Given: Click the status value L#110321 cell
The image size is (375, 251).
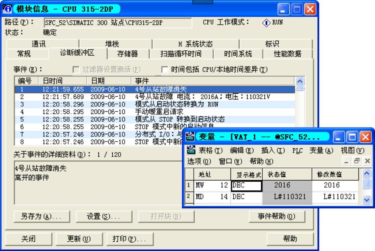Looking at the screenshot, I should pyautogui.click(x=287, y=197).
